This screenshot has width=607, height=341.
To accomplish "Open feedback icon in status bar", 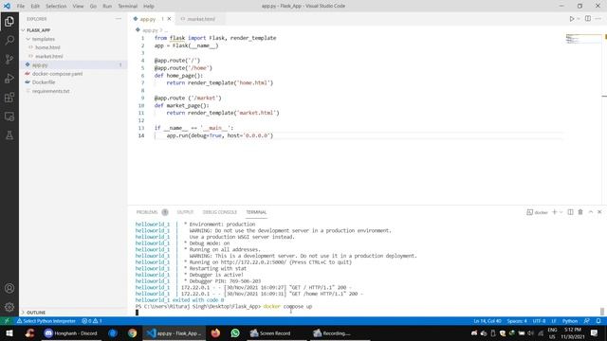I will 587,321.
